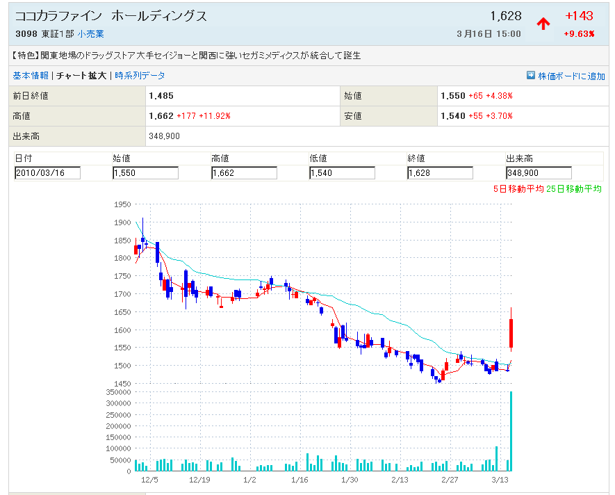The width and height of the screenshot is (615, 495).
Task: Click the red 5日移動平均 legend label
Action: point(518,188)
